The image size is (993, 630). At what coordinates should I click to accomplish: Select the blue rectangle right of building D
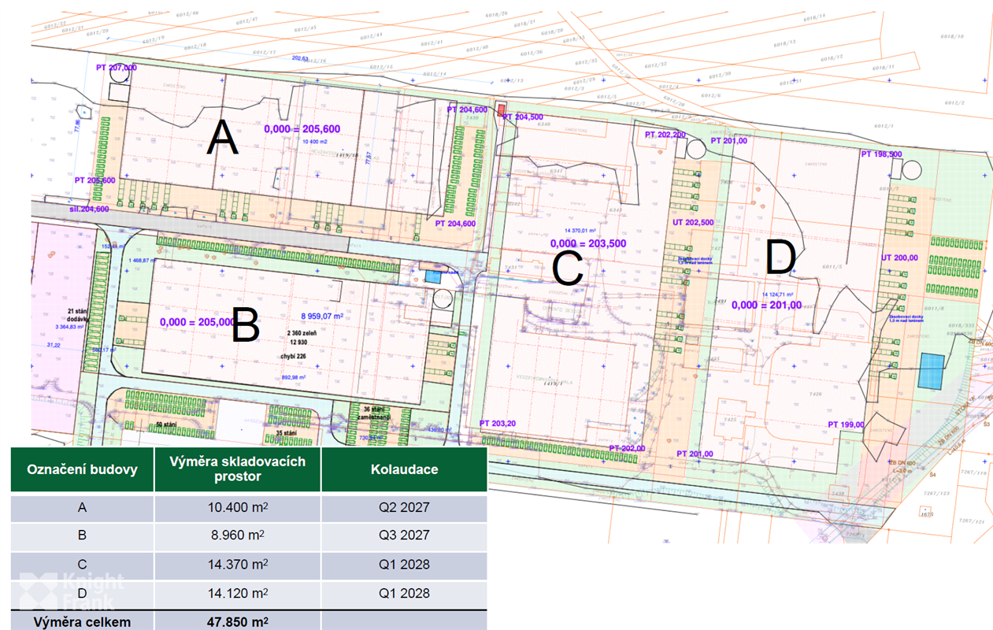[932, 370]
